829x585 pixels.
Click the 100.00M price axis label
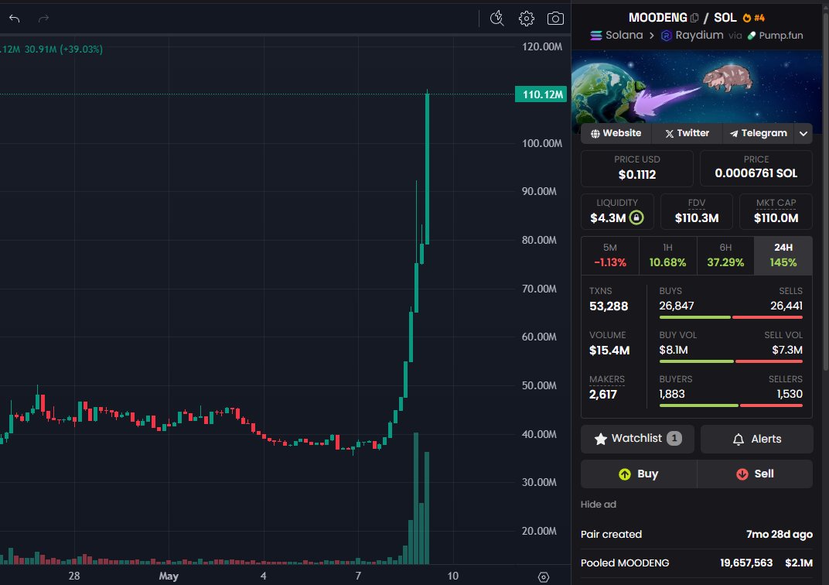542,143
